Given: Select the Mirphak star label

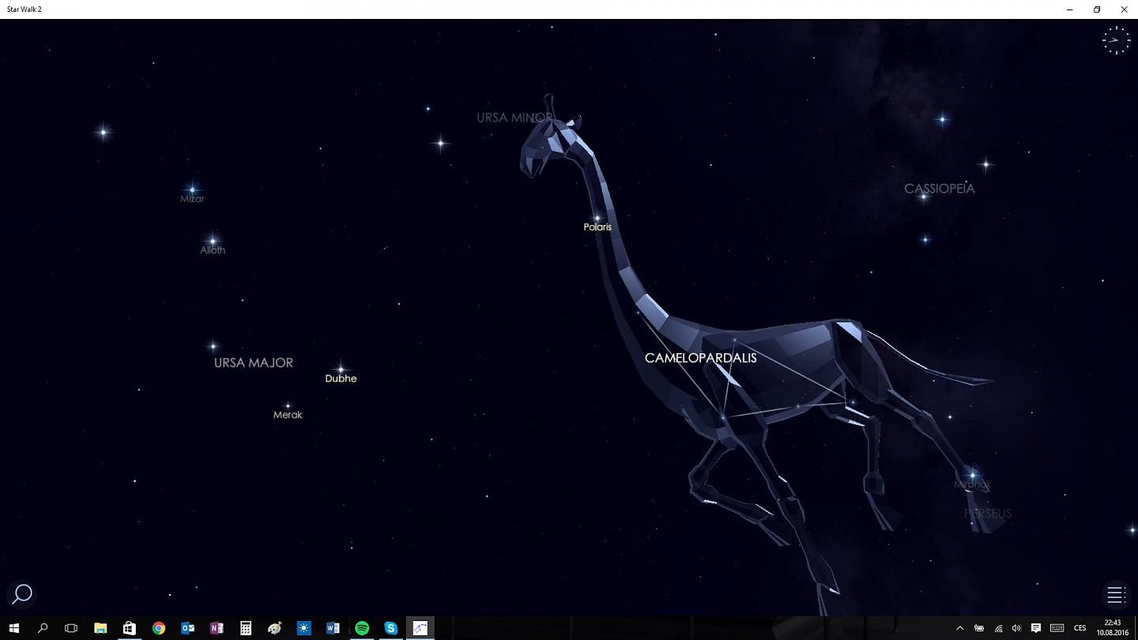Looking at the screenshot, I should point(972,484).
